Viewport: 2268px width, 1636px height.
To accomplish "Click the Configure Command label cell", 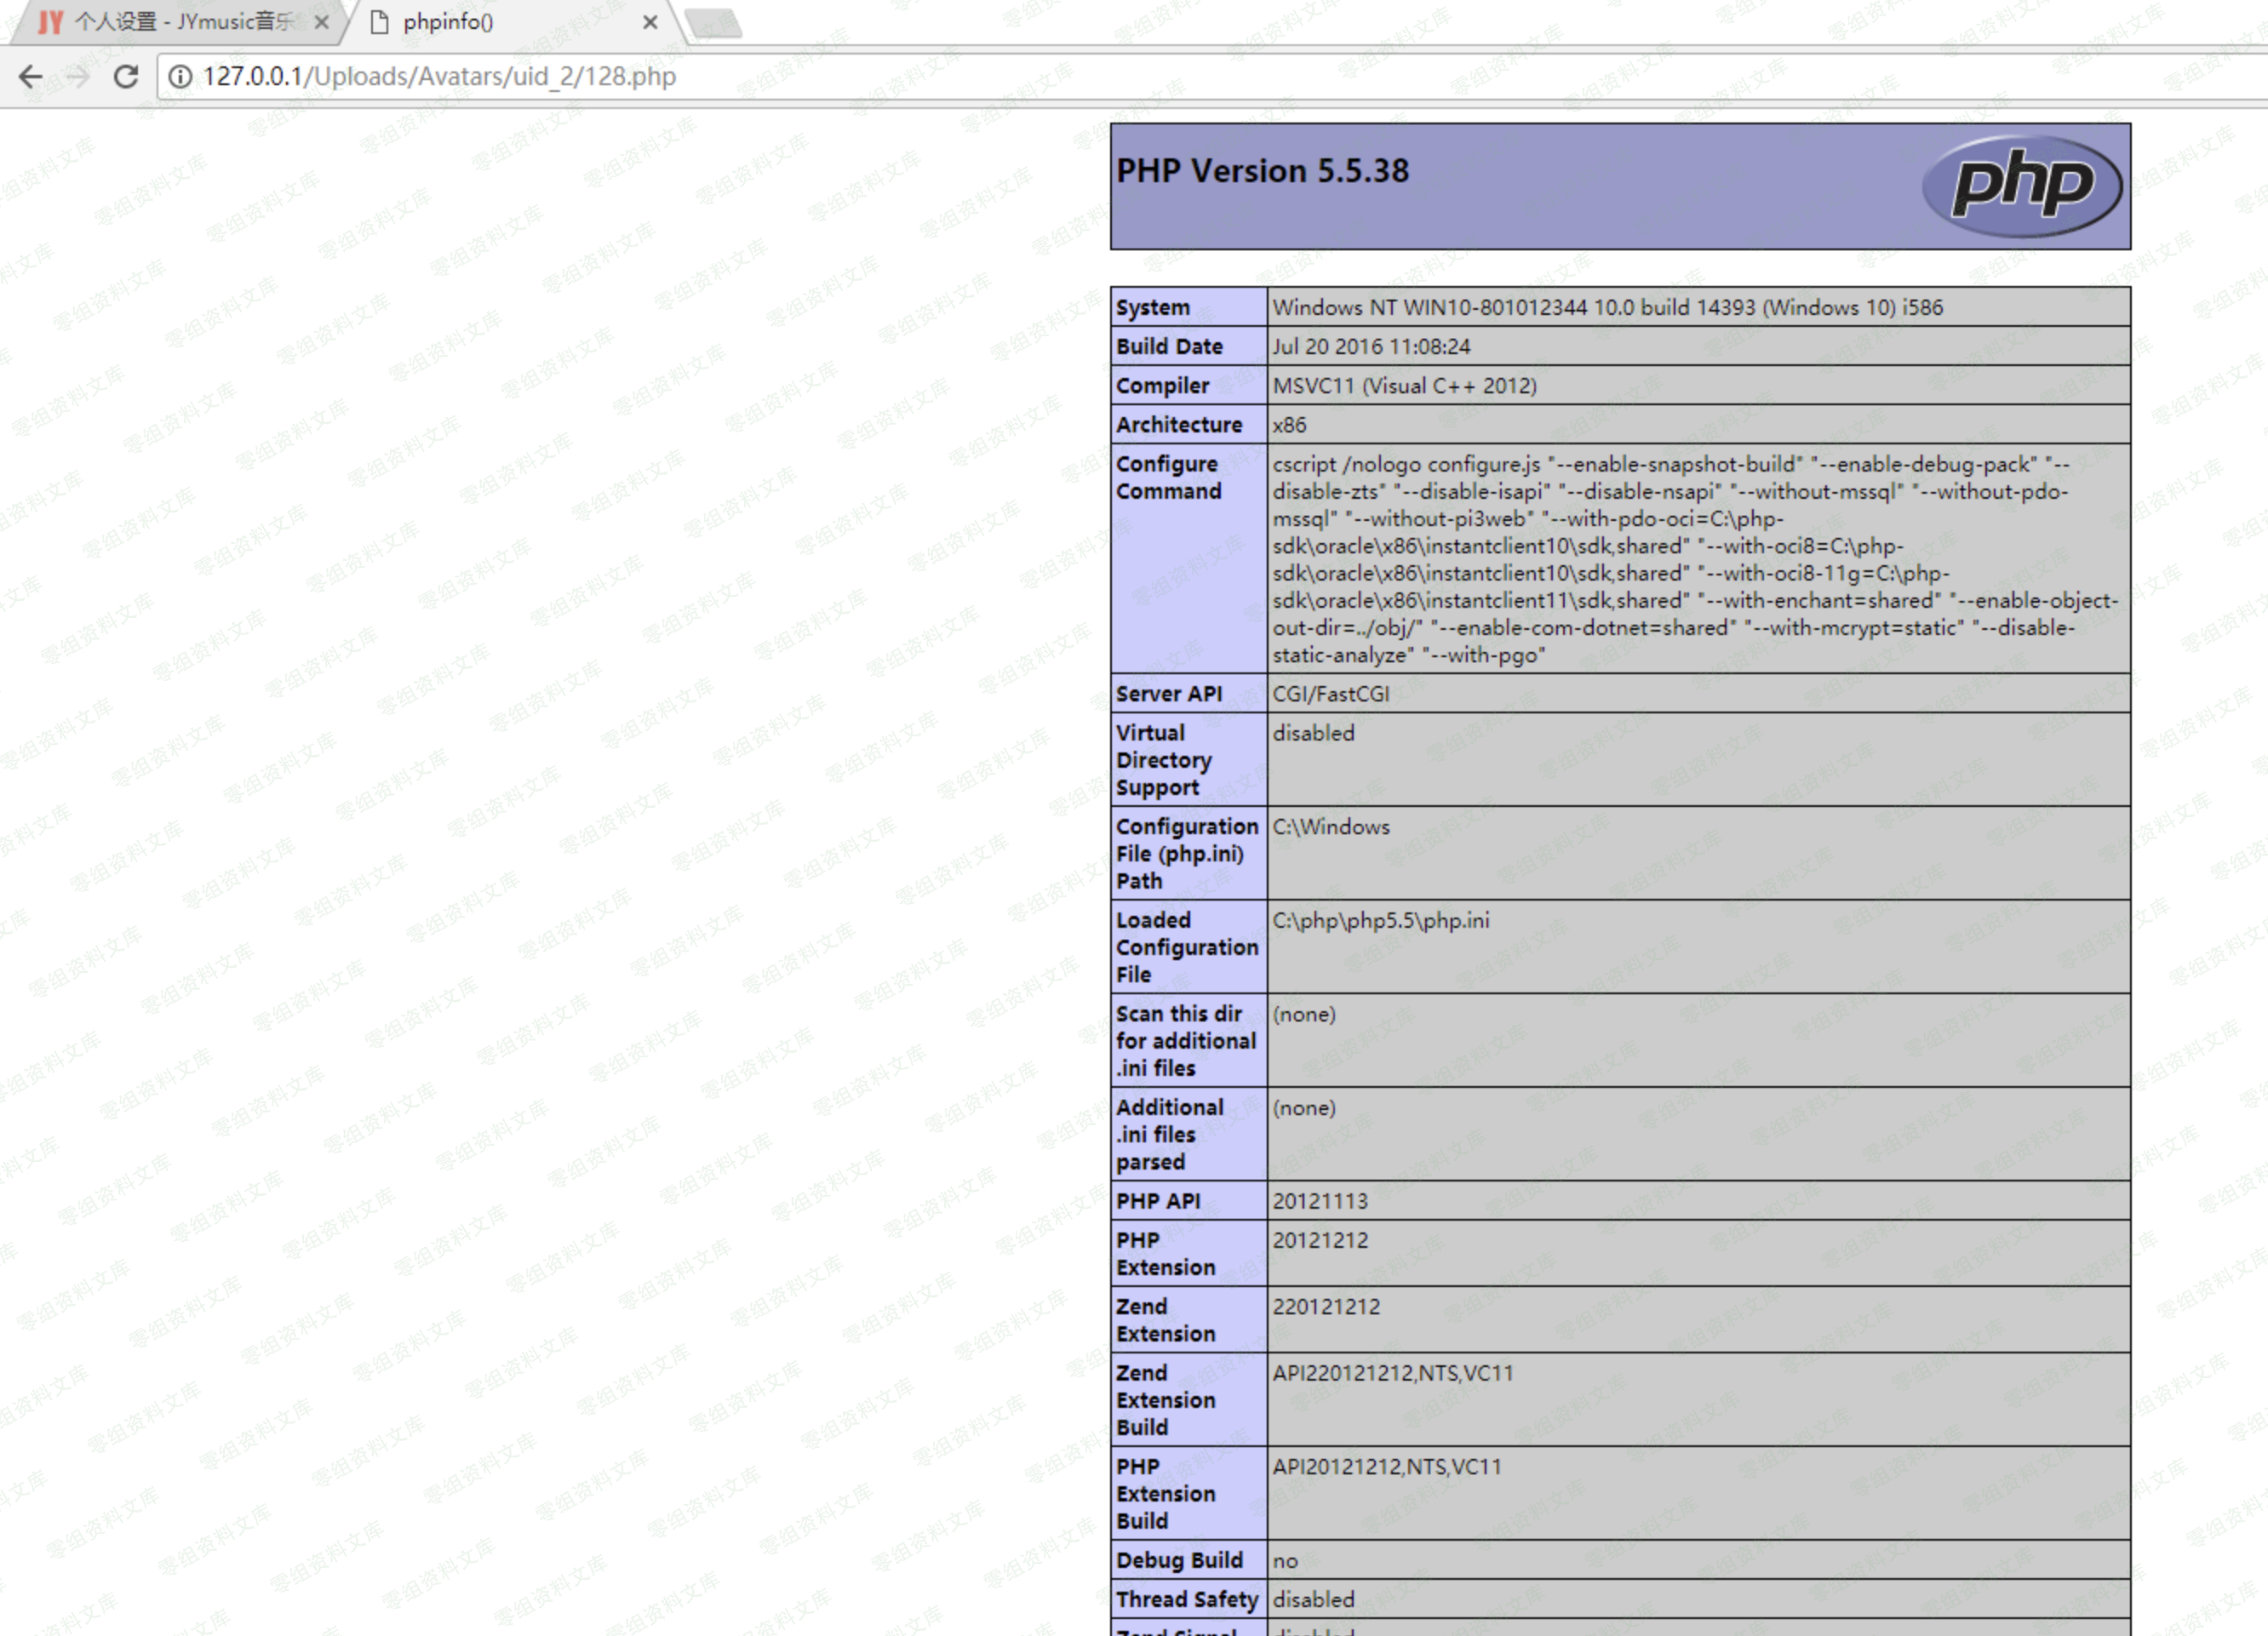I will tap(1168, 478).
